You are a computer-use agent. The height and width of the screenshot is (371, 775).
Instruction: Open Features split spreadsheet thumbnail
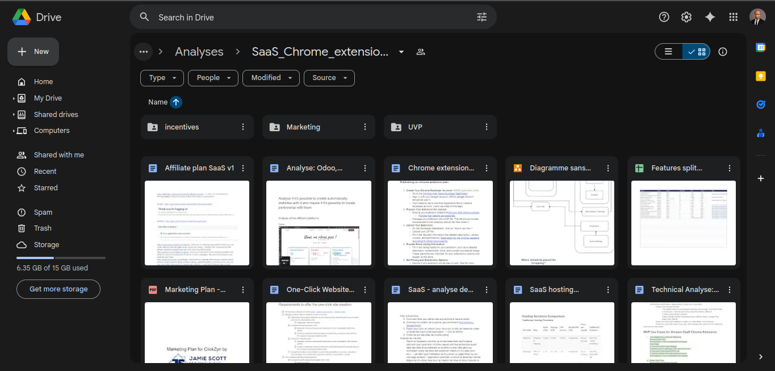coord(684,223)
